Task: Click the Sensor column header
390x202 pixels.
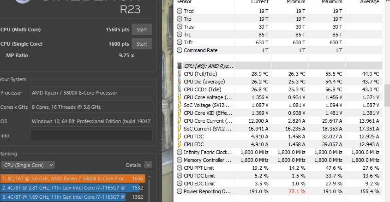Action: point(184,2)
